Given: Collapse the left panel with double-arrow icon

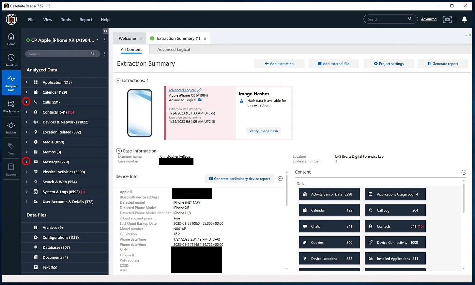Looking at the screenshot, I should coord(105,31).
